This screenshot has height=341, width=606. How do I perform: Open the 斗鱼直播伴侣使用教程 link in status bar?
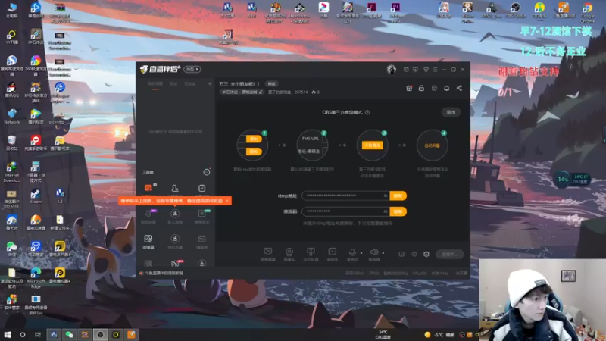coord(164,273)
